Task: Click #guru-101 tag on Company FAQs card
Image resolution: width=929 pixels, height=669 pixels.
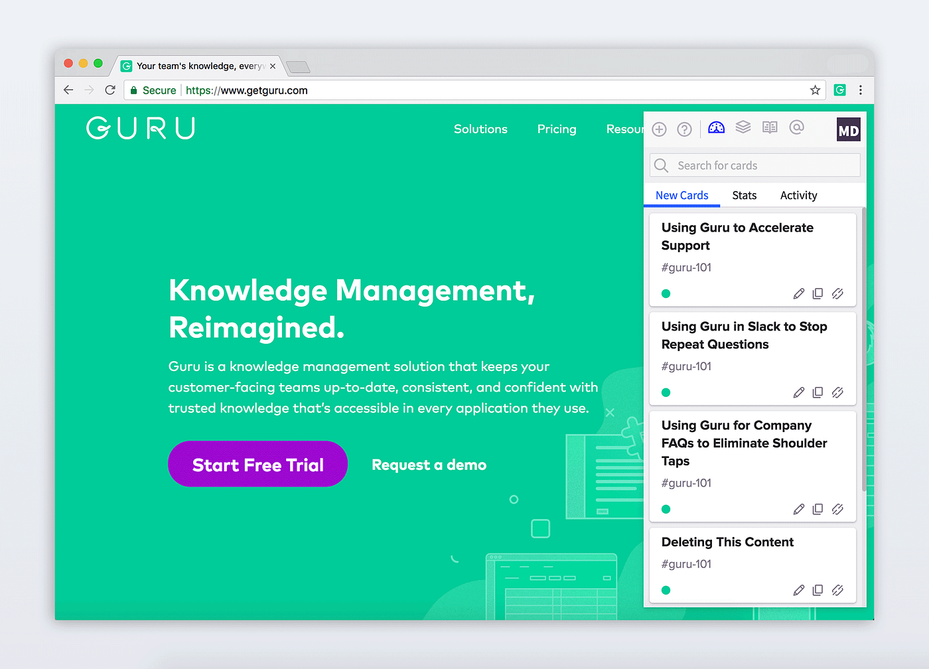Action: [x=686, y=483]
